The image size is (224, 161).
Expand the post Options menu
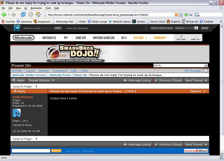pyautogui.click(x=198, y=91)
